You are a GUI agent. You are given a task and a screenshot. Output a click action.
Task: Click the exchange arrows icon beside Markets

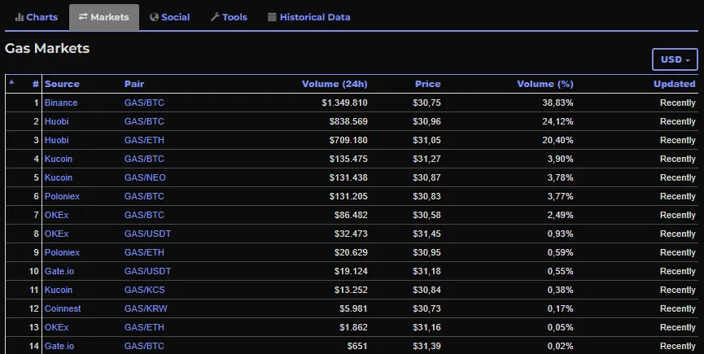pos(83,17)
